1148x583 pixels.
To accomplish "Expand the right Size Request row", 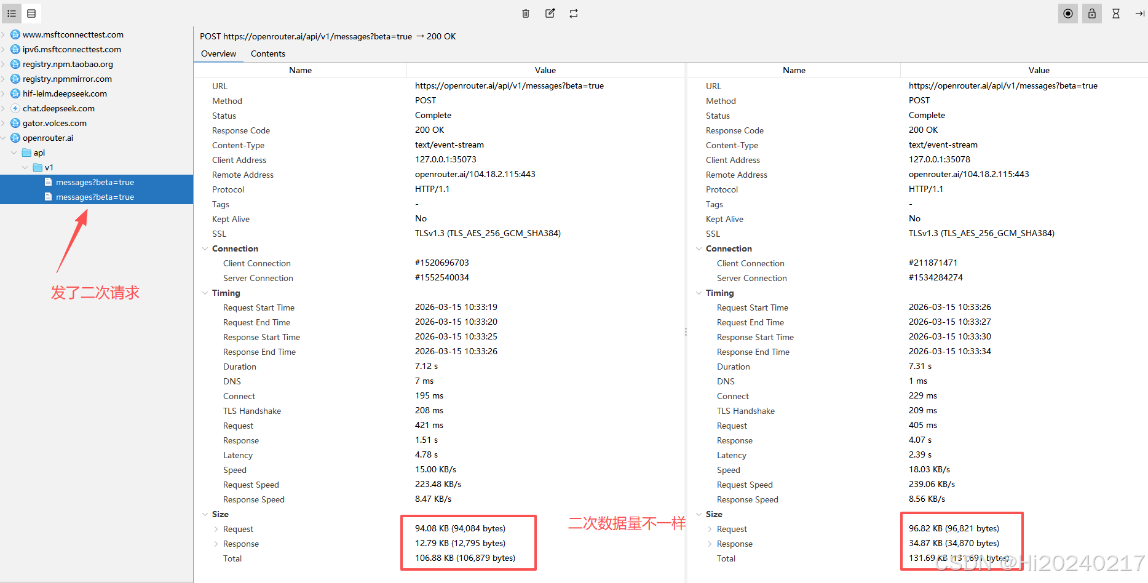I will [x=710, y=529].
